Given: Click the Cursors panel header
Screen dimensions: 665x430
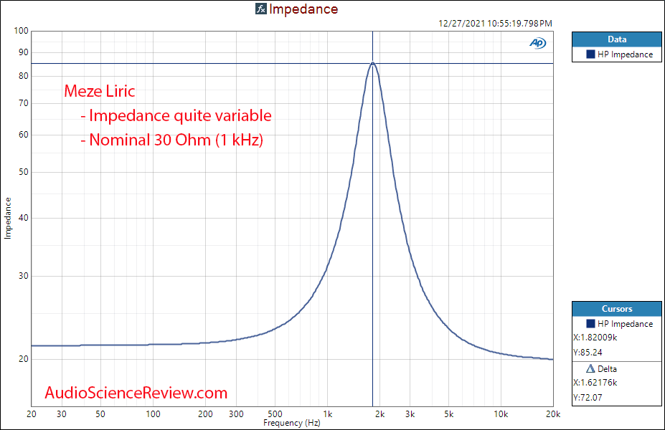Looking at the screenshot, I should (617, 309).
